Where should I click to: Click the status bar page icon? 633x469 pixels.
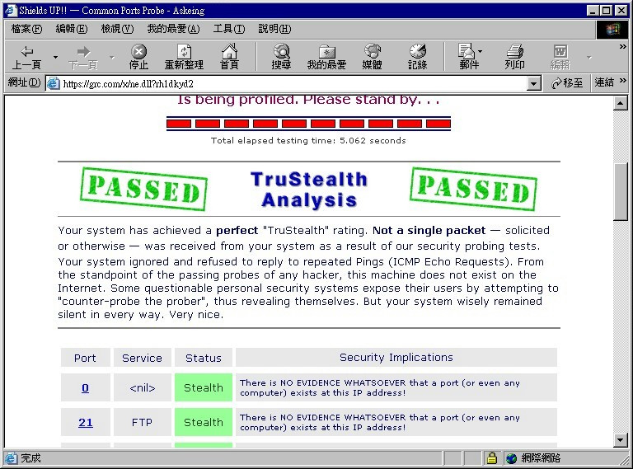(11, 458)
